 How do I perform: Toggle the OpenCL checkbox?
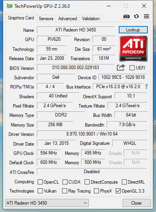click(x=40, y=182)
